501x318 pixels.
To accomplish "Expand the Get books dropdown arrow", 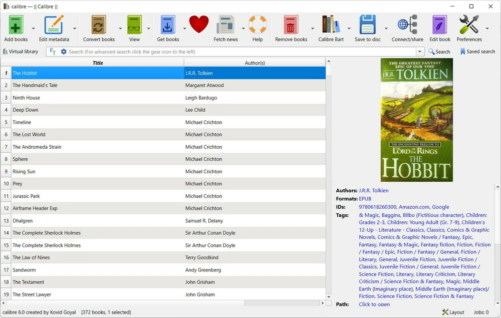I will click(184, 29).
